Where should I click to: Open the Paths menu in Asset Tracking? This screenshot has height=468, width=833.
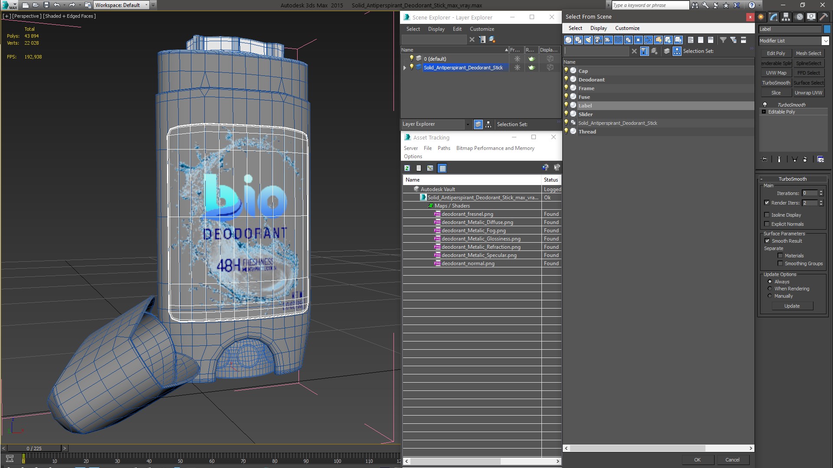pyautogui.click(x=443, y=148)
